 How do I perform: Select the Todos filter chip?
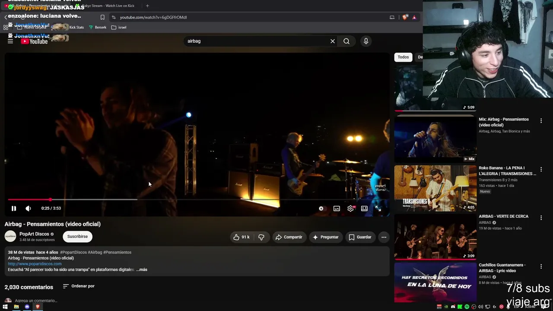coord(403,57)
